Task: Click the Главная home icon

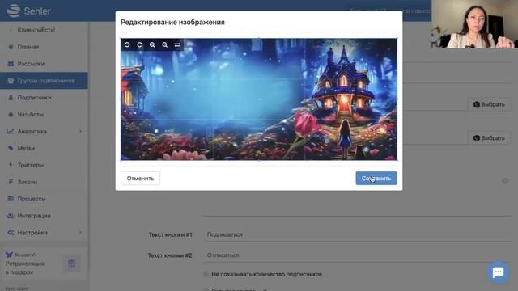Action: (x=11, y=47)
